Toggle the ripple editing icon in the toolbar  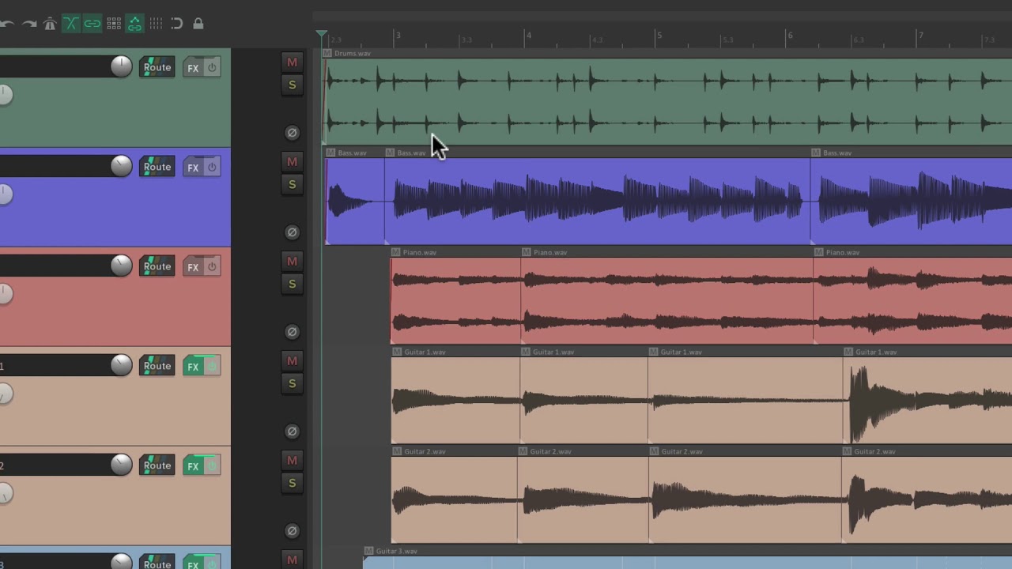pos(114,24)
